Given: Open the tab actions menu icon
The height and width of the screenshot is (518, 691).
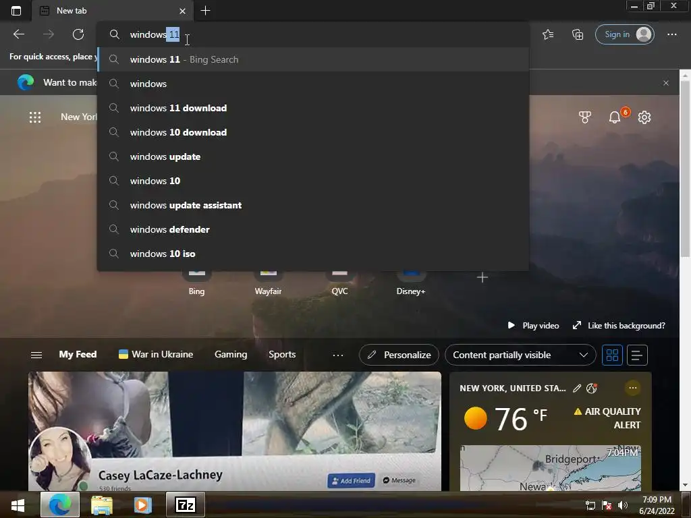Looking at the screenshot, I should [16, 11].
